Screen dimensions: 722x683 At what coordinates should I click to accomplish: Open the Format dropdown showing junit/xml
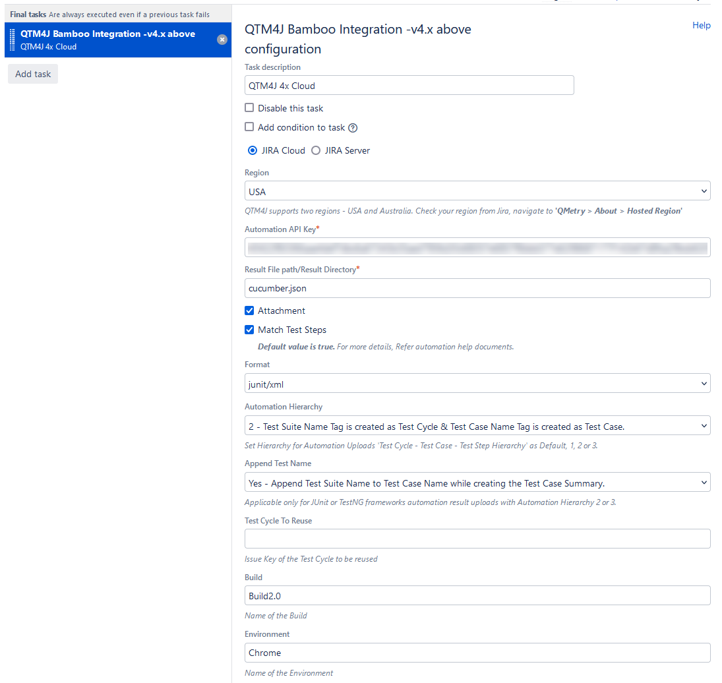(x=477, y=383)
